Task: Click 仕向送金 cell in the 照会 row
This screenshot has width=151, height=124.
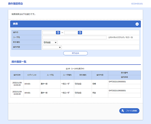Action: 83,93
